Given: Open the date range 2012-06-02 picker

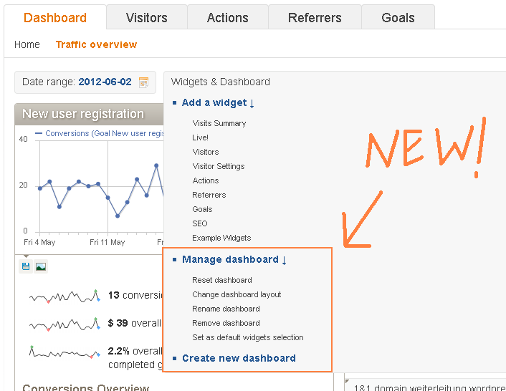Looking at the screenshot, I should coord(85,82).
